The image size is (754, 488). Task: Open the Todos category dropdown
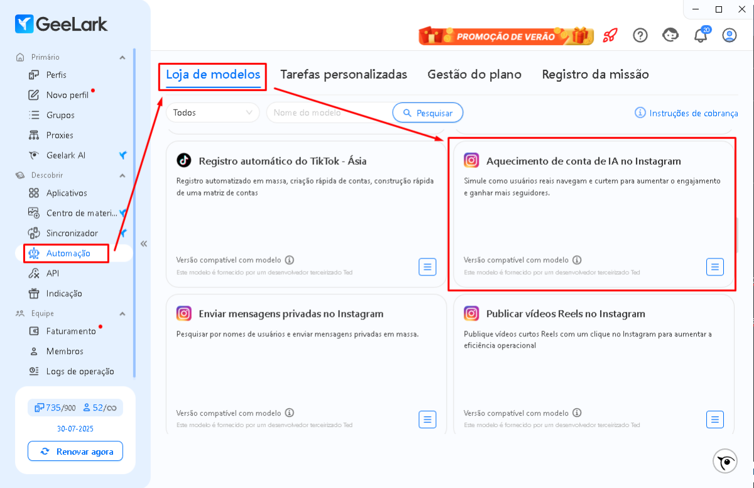(212, 113)
